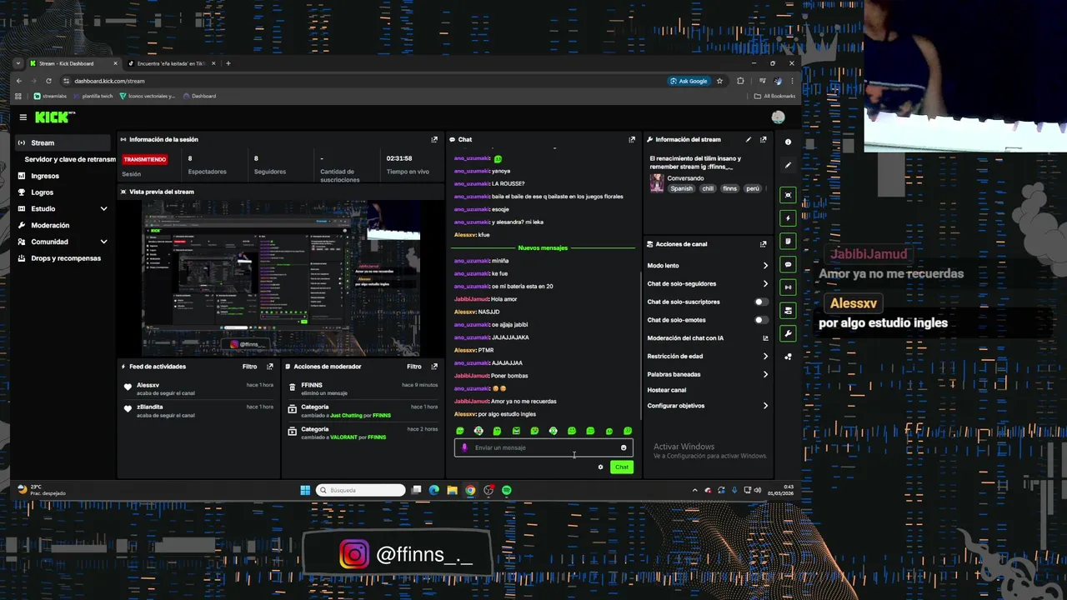Click the KICK logo
1067x600 pixels.
click(x=53, y=117)
